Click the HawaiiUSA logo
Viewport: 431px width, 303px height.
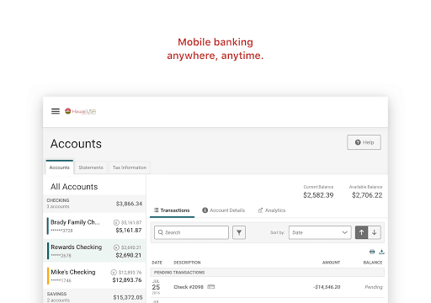(81, 111)
